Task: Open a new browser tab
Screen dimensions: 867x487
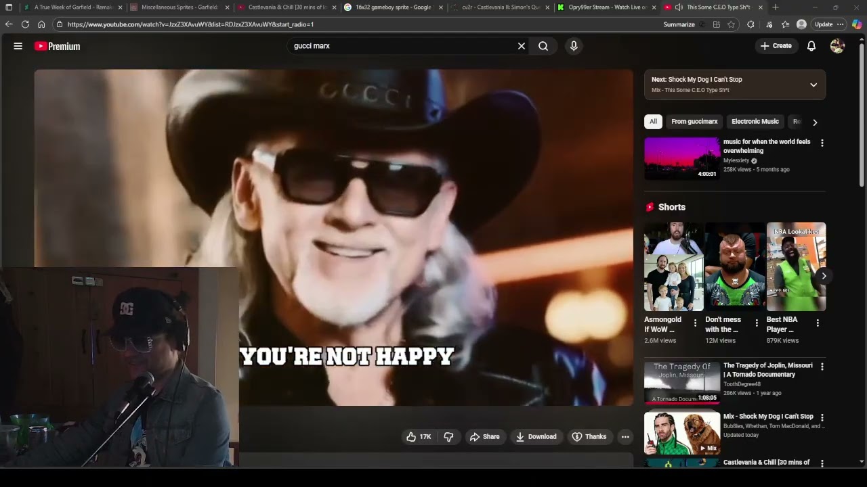Action: [776, 7]
